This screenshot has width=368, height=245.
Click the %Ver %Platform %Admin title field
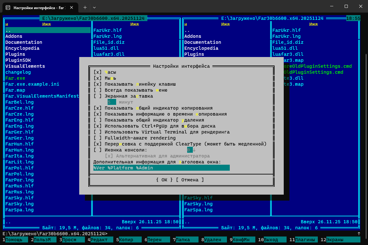click(x=161, y=168)
